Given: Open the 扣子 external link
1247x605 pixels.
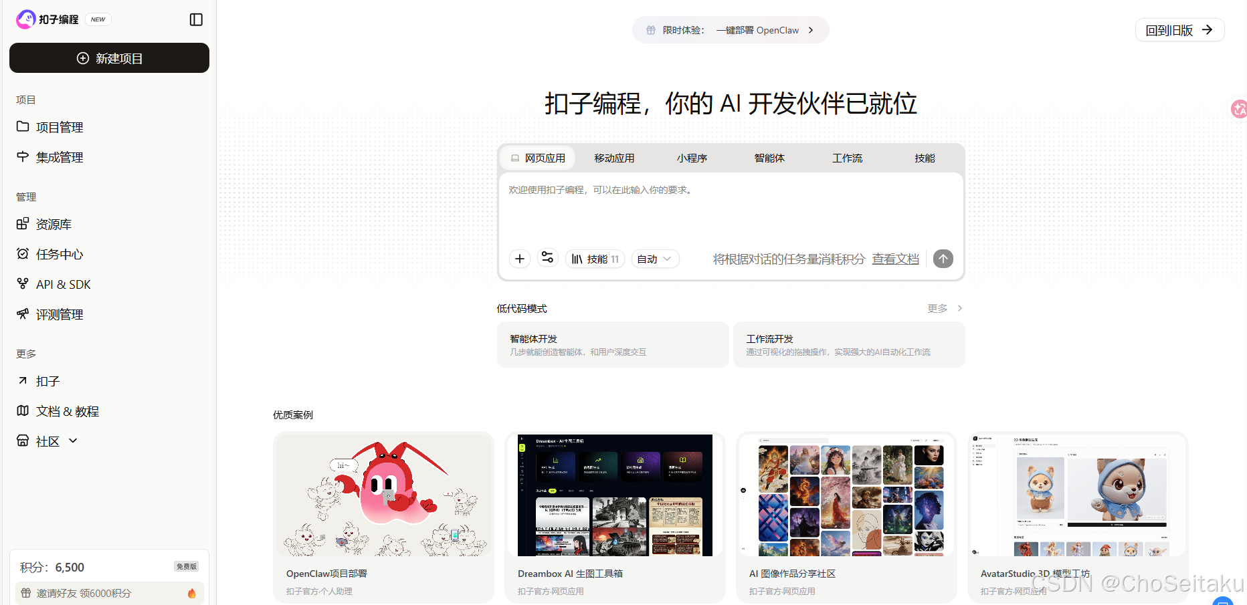Looking at the screenshot, I should (x=47, y=381).
